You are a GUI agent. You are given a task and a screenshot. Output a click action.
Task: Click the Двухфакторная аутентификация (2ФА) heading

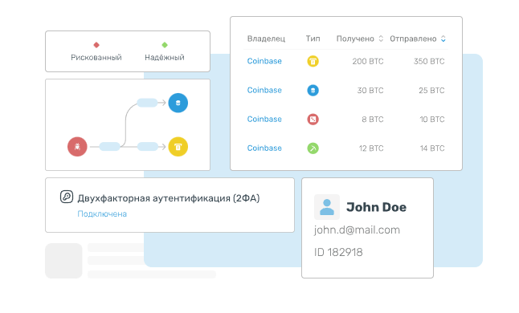pos(169,198)
